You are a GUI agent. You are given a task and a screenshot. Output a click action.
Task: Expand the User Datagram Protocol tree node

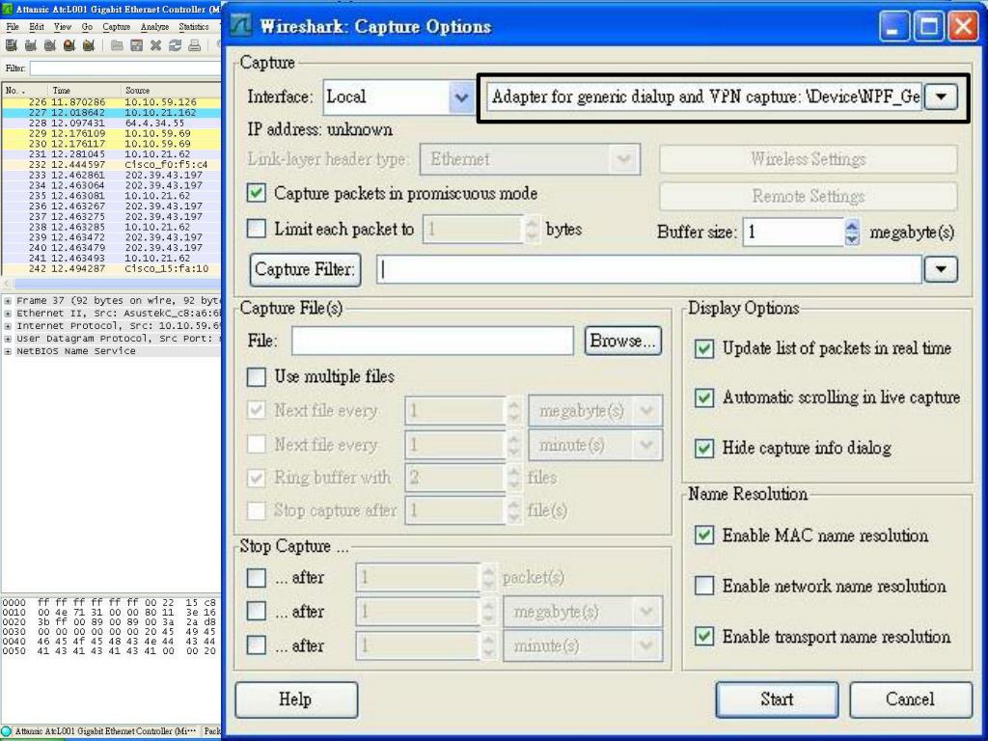coord(8,339)
